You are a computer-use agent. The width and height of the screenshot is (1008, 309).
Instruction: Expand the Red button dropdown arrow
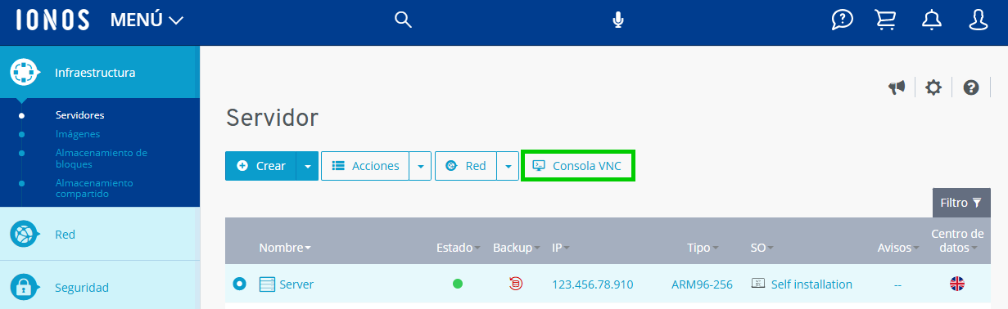[x=508, y=166]
